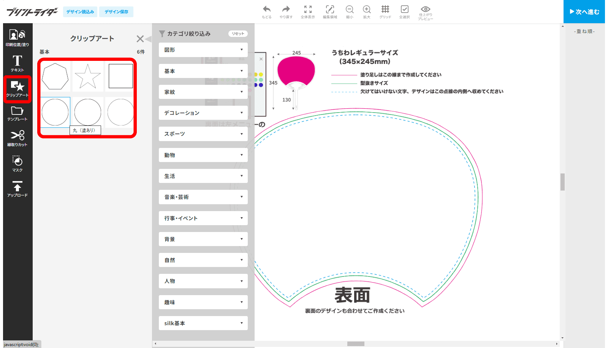608x348 pixels.
Task: Expand the 家紋 category dropdown
Action: point(203,92)
